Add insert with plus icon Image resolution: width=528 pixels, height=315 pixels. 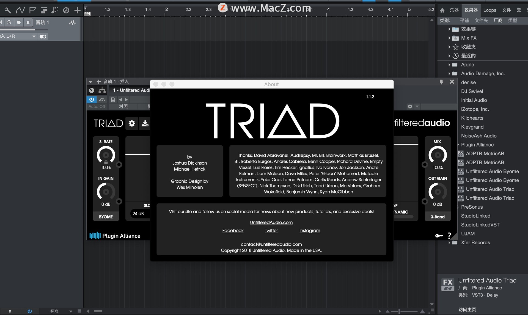98,82
